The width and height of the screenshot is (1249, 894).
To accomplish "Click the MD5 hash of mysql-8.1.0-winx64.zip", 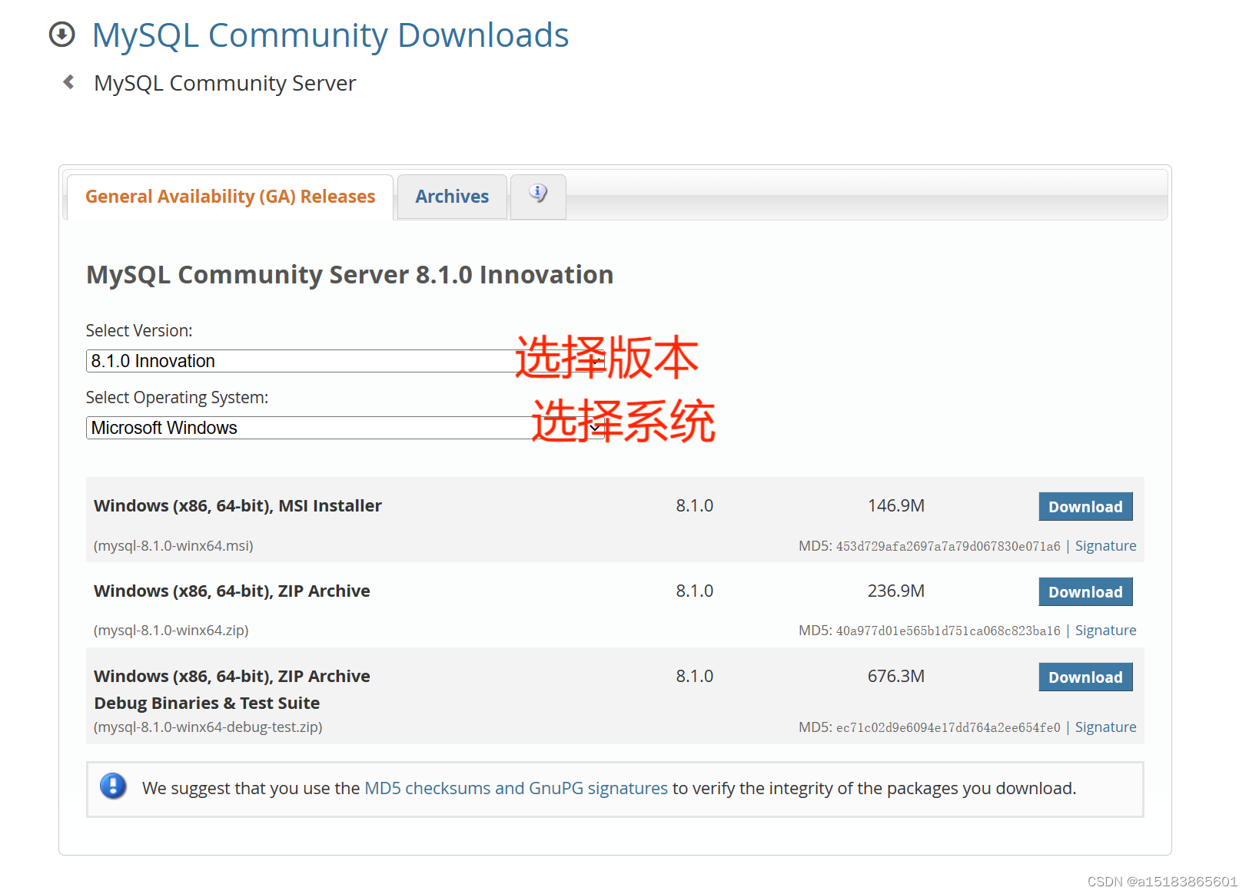I will tap(948, 631).
